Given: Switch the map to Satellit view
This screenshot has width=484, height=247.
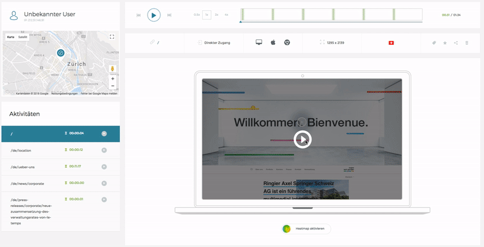Looking at the screenshot, I should tap(22, 37).
